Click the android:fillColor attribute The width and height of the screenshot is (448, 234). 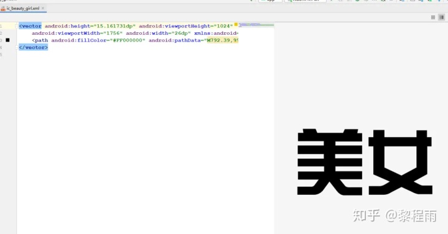(79, 40)
